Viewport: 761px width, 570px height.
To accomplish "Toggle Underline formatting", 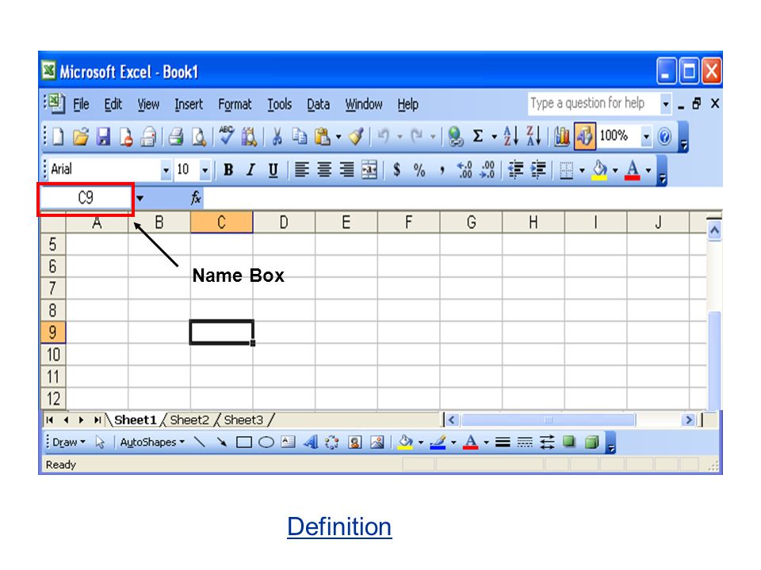I will pos(273,169).
